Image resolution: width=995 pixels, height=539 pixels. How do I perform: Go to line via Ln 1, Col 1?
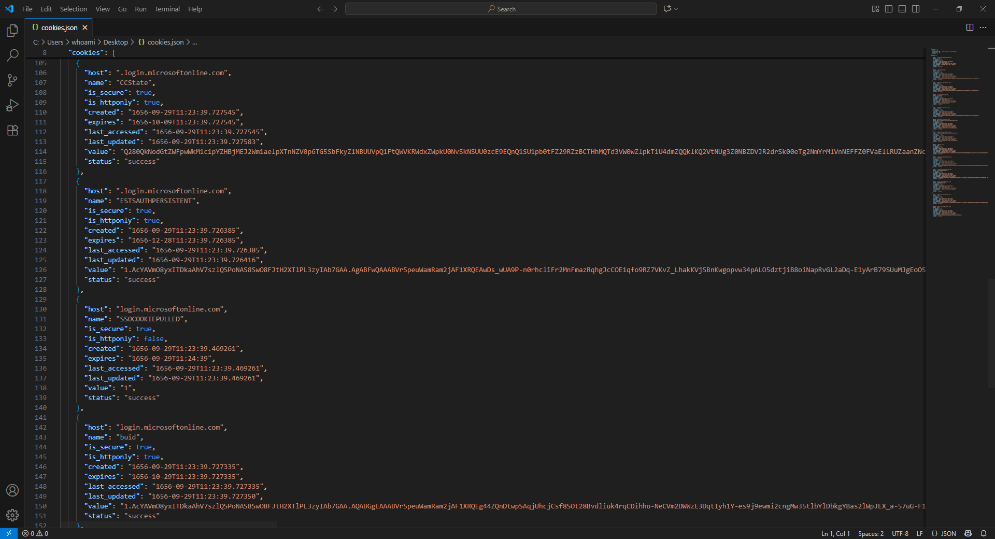point(835,533)
